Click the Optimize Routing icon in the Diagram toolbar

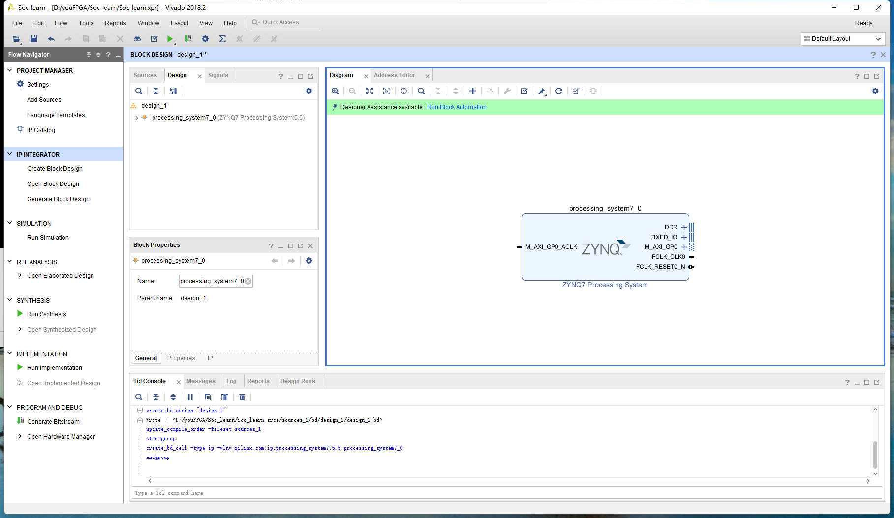[576, 91]
